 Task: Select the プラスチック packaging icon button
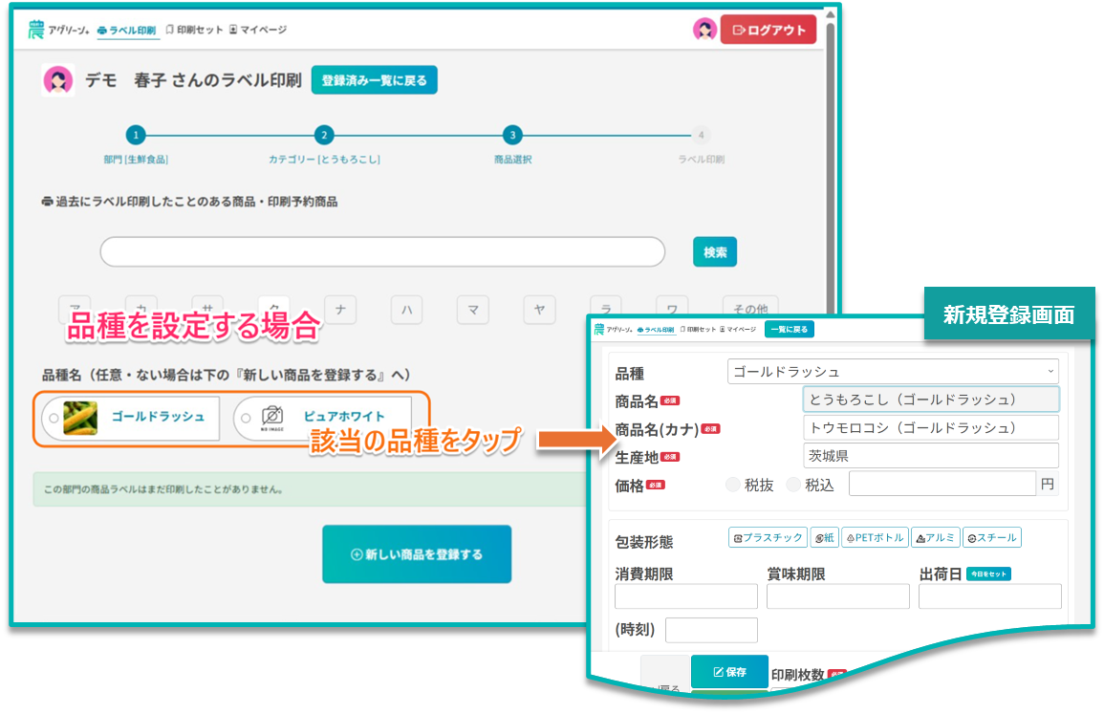(x=768, y=537)
